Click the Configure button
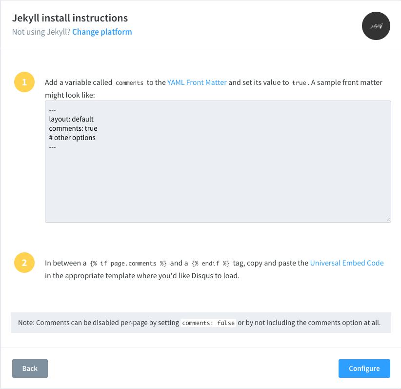The width and height of the screenshot is (401, 389). (x=364, y=369)
